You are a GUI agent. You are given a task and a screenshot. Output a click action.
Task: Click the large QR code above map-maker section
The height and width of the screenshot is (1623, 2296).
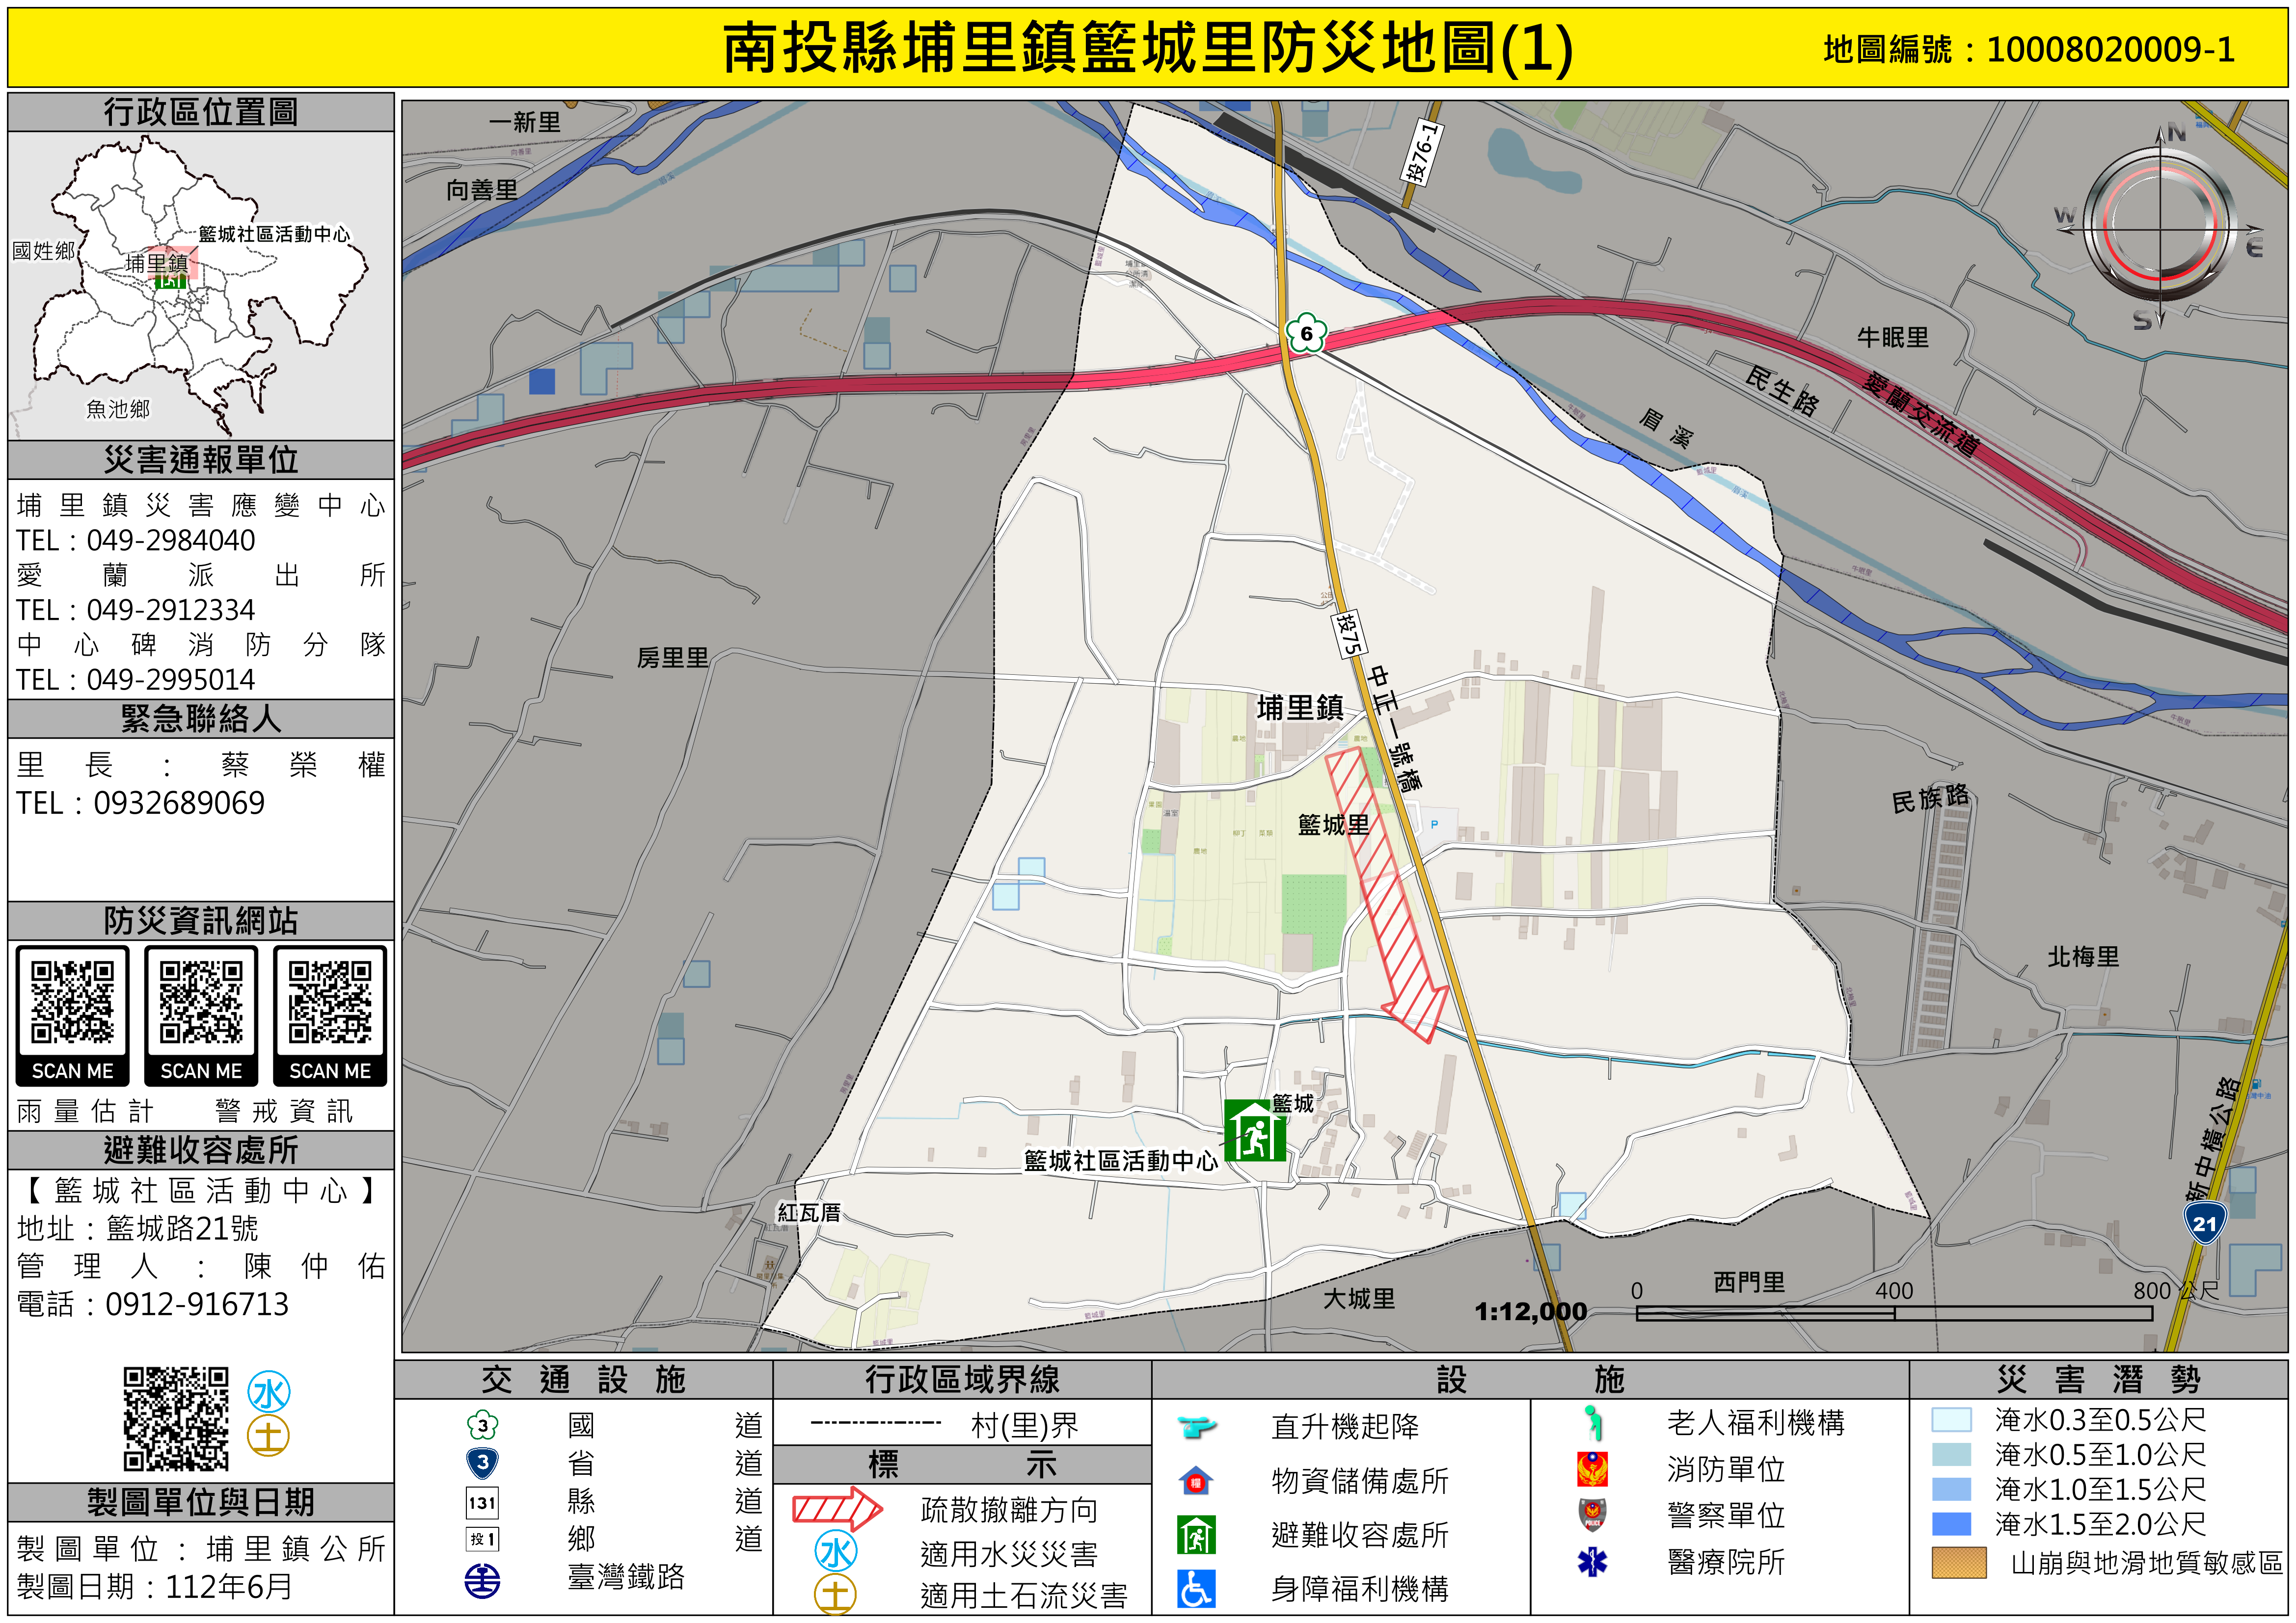[x=176, y=1419]
